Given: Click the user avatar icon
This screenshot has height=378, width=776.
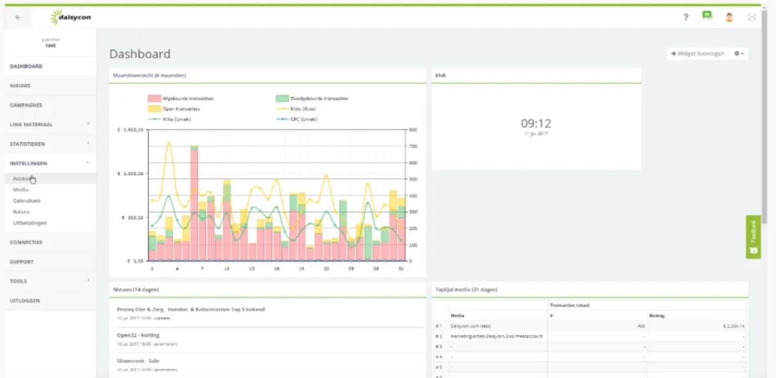Looking at the screenshot, I should tap(729, 17).
